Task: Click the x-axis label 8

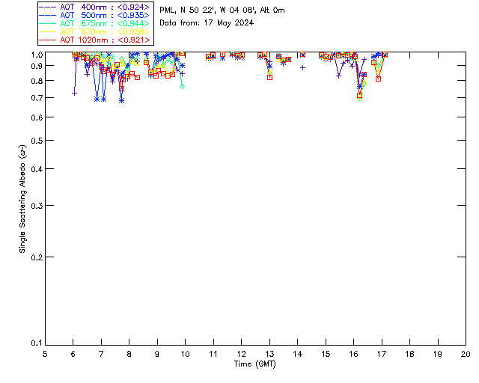Action: pyautogui.click(x=129, y=354)
